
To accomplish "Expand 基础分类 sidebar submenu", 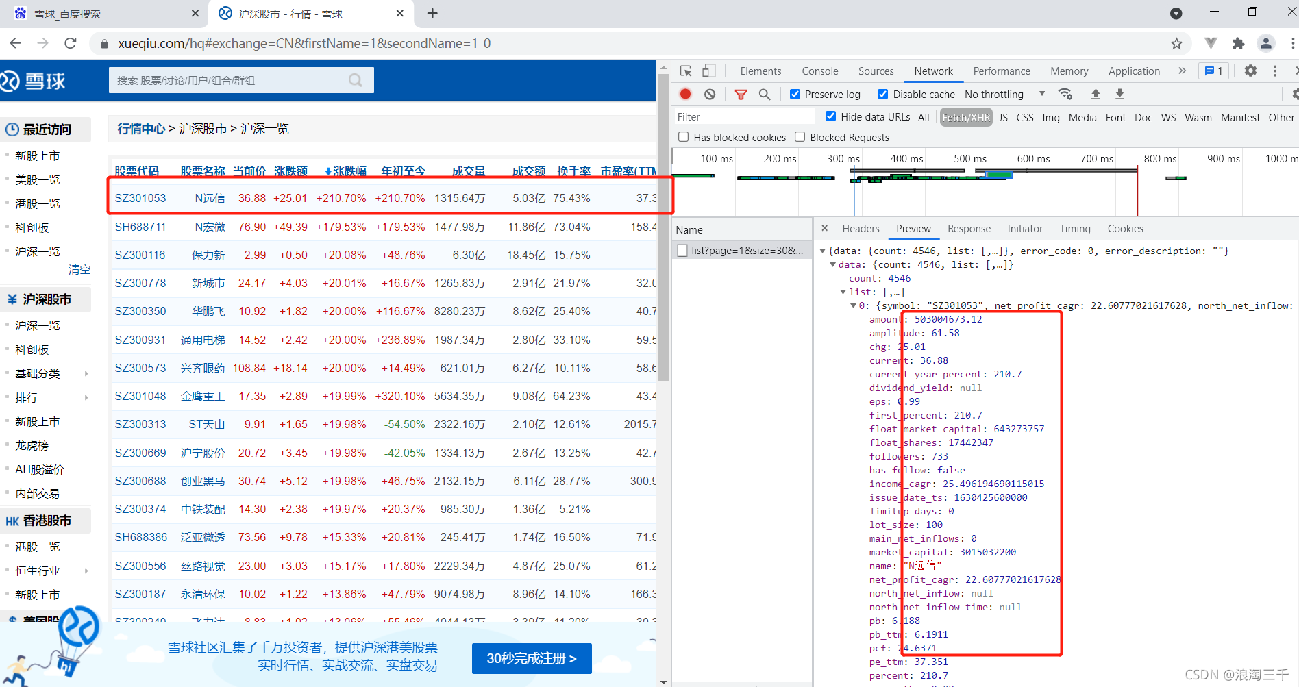I will (x=86, y=373).
